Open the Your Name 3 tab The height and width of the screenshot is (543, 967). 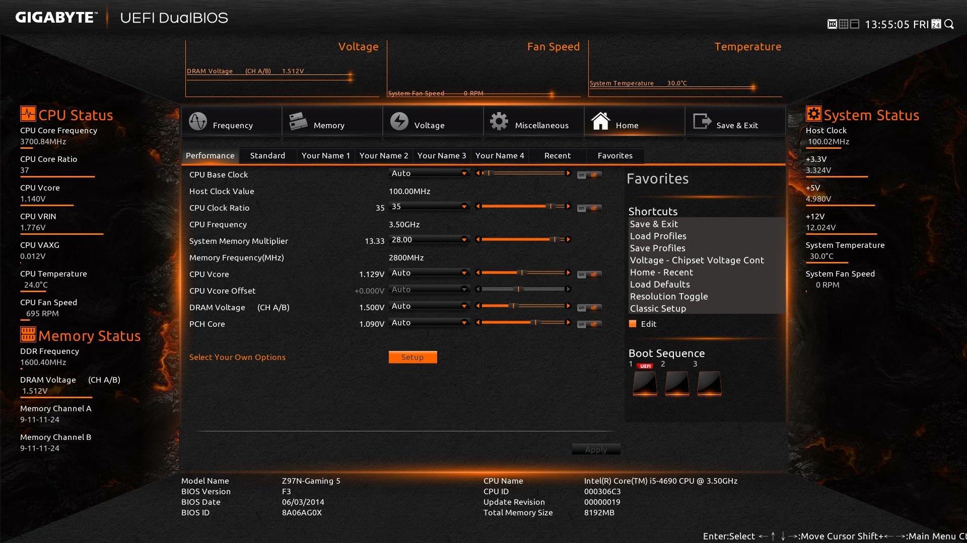point(442,155)
